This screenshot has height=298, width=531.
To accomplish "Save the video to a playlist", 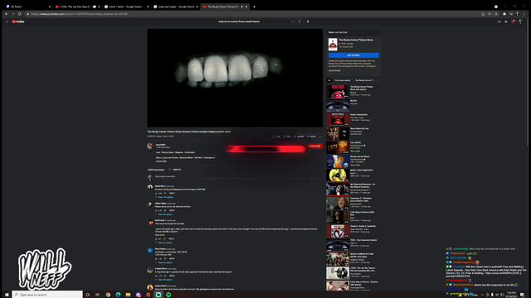I will click(311, 137).
